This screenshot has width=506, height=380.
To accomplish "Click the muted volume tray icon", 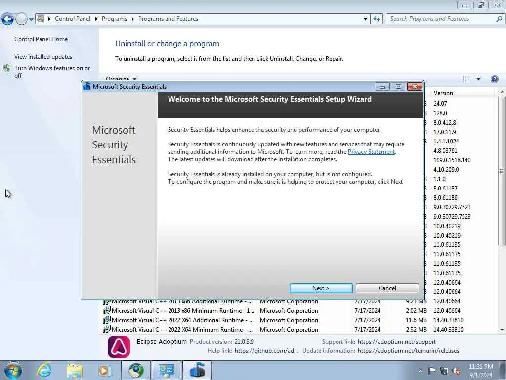I will (456, 371).
